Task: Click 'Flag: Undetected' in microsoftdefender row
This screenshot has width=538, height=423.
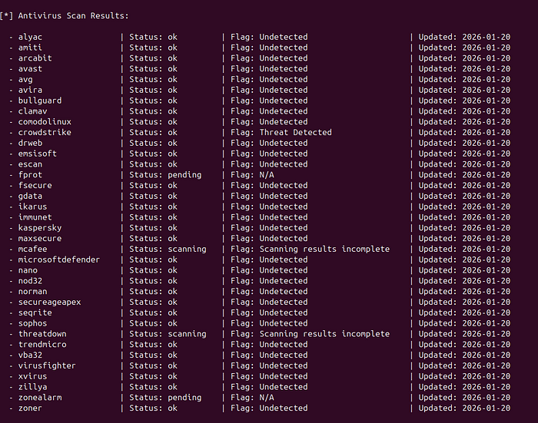Action: [x=269, y=259]
